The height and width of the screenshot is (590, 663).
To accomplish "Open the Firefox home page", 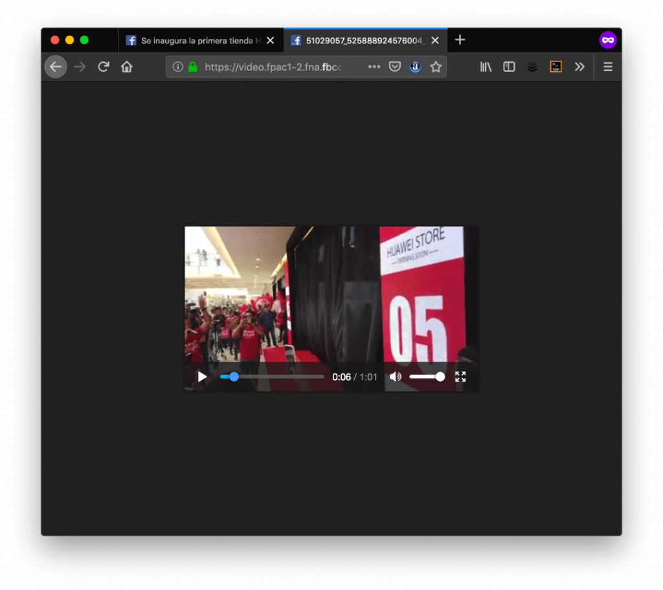I will tap(127, 67).
